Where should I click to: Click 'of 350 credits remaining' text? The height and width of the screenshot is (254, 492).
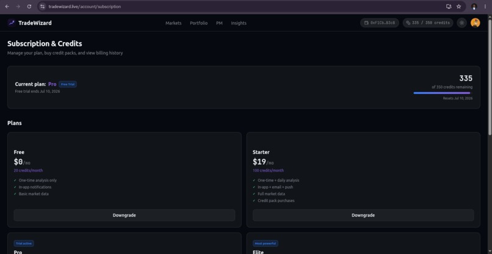point(452,87)
